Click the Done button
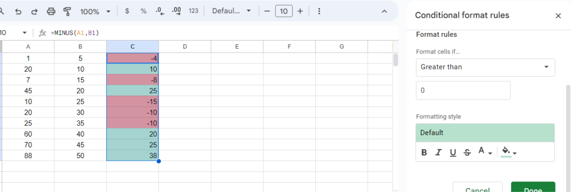The height and width of the screenshot is (192, 571). point(533,188)
